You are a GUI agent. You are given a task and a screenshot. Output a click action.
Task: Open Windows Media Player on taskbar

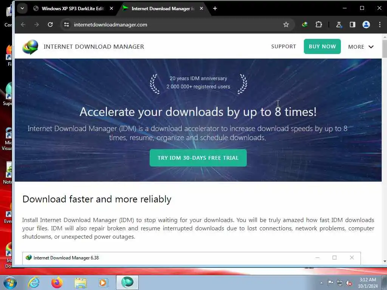[x=103, y=282]
